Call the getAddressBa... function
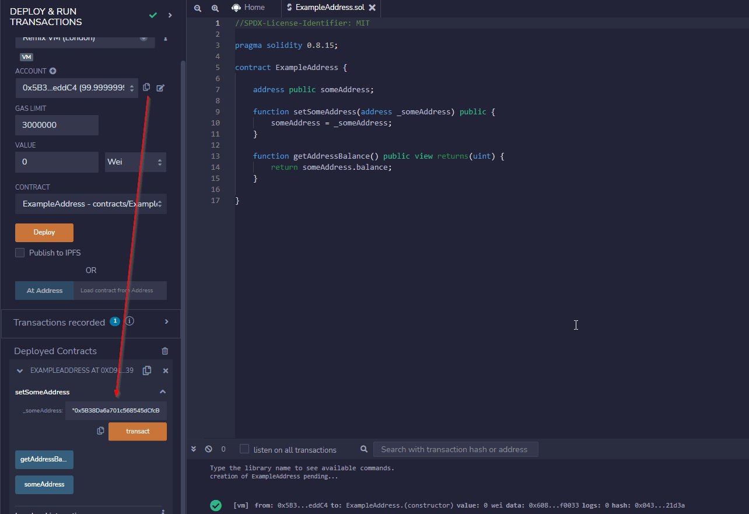The height and width of the screenshot is (514, 749). click(x=44, y=459)
